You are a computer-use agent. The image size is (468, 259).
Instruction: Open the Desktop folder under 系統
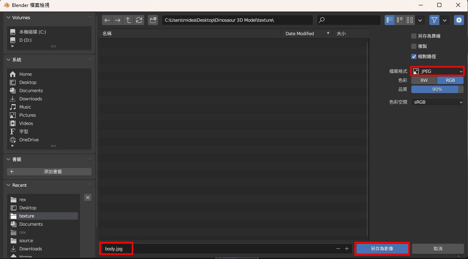(27, 82)
